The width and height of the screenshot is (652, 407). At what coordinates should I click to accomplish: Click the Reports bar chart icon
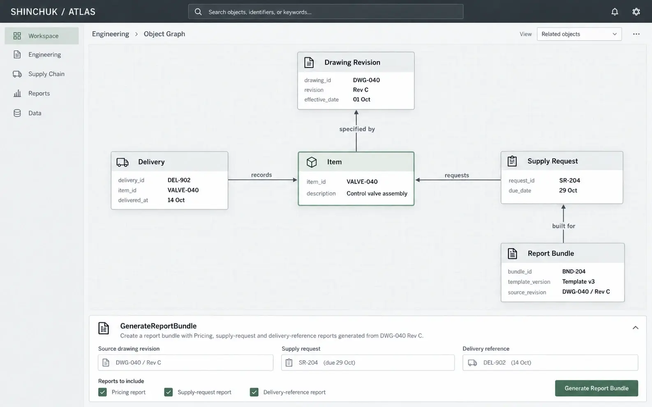(17, 93)
